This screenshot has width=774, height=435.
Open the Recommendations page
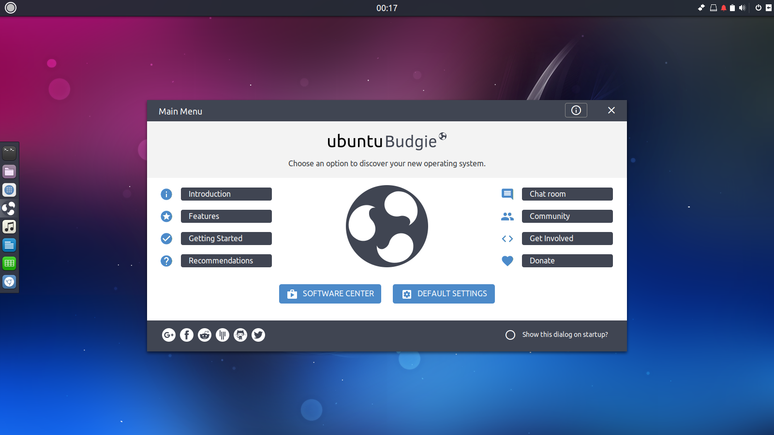coord(226,261)
